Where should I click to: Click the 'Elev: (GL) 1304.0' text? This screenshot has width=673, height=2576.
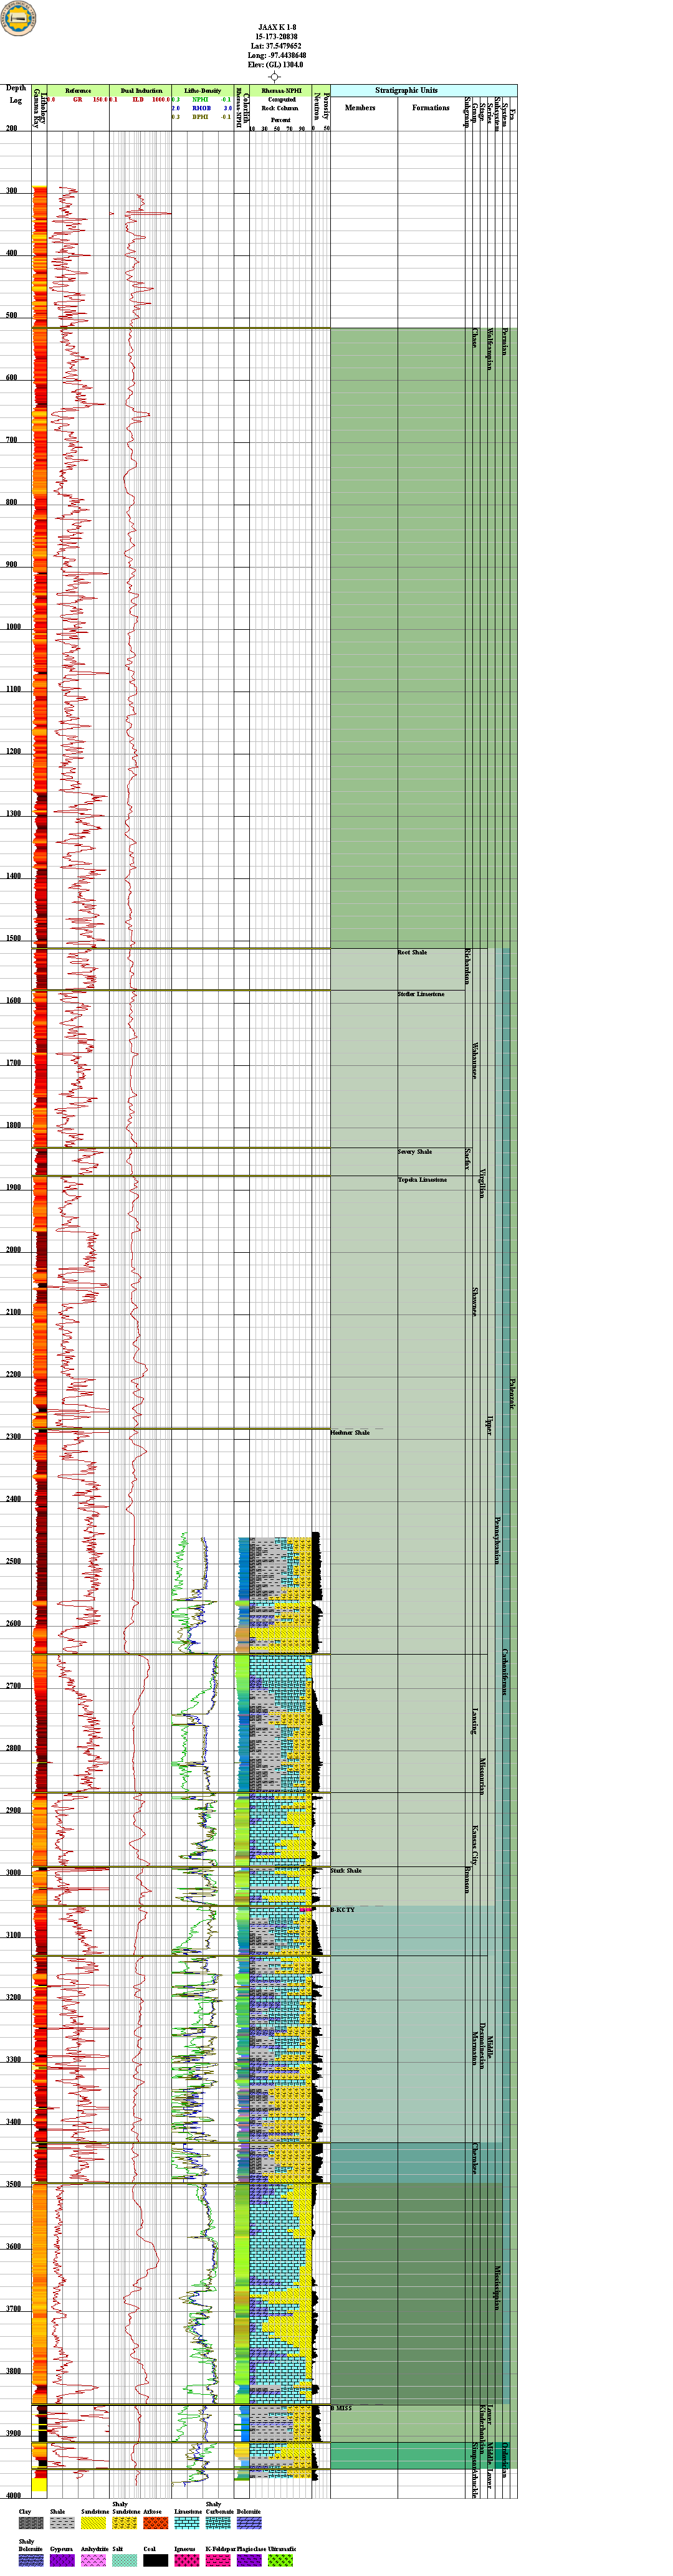tap(276, 64)
